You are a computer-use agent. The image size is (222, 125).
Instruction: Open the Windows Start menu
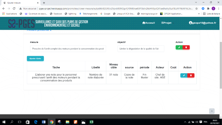pyautogui.click(x=4, y=122)
